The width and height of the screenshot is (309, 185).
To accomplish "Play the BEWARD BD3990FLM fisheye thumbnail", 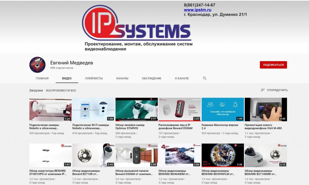I will pos(222,155).
